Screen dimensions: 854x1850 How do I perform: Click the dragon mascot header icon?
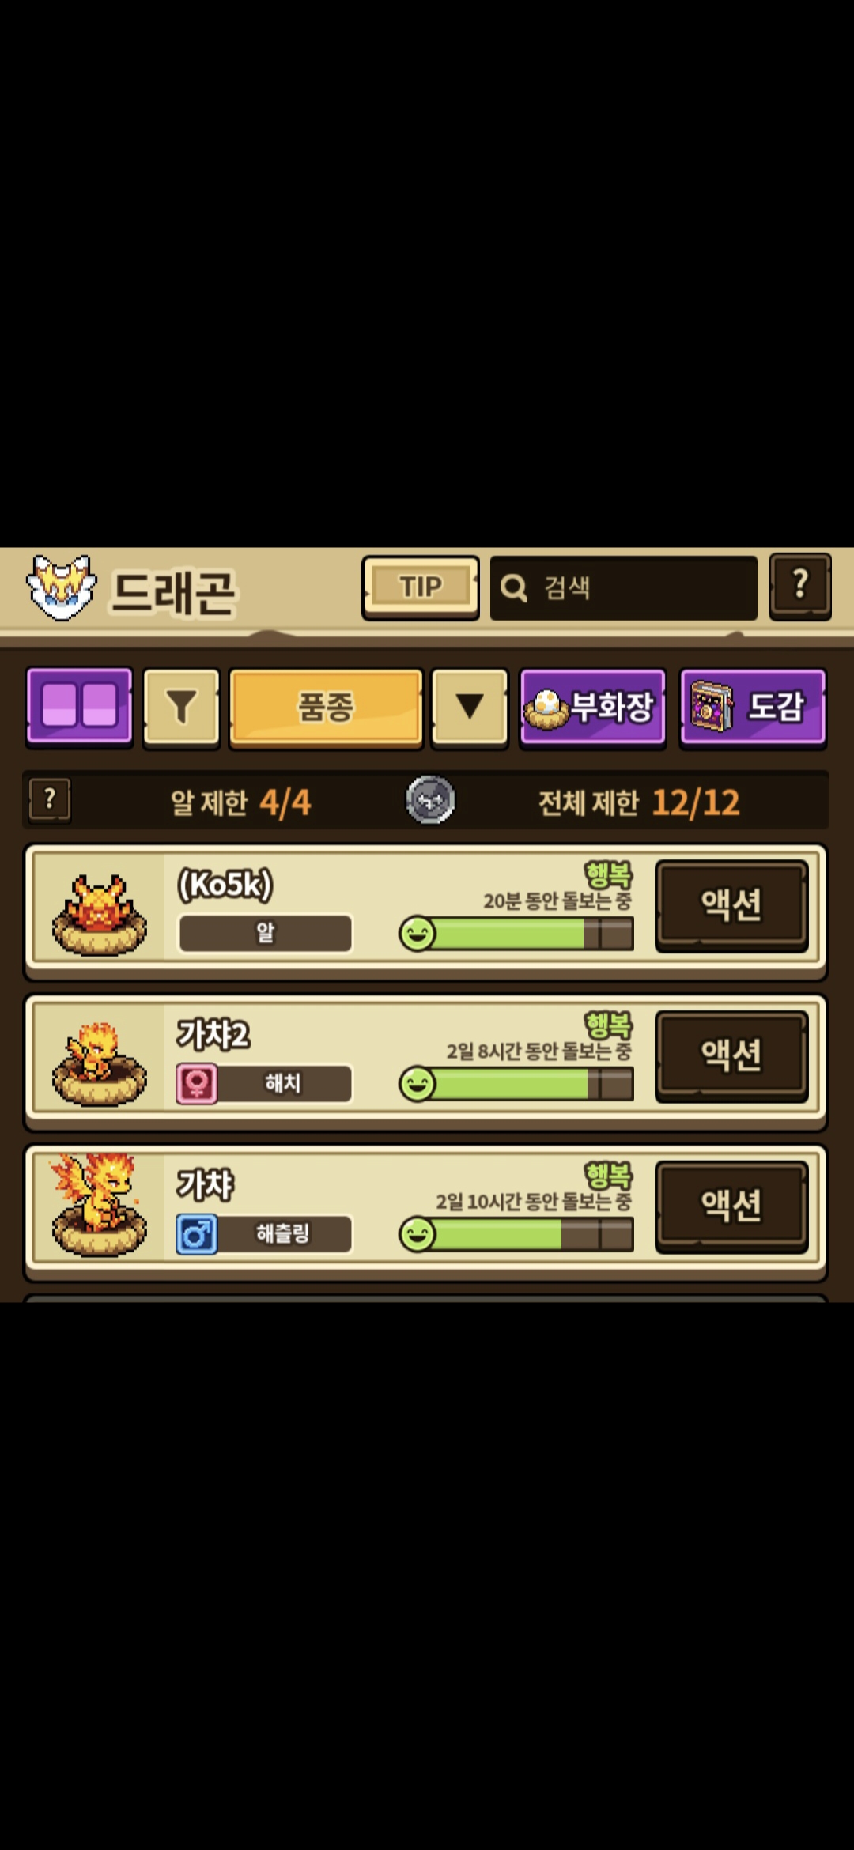62,587
